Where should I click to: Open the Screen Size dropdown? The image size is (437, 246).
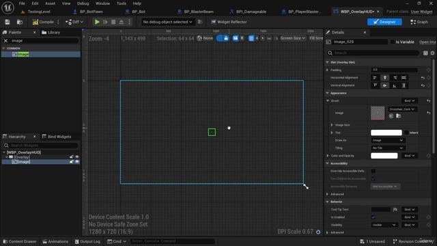click(293, 38)
